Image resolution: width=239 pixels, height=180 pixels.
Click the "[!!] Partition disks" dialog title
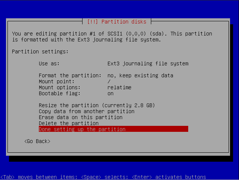117,22
